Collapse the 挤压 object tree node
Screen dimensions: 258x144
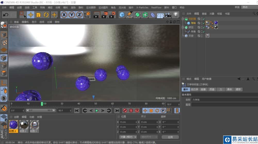(183, 27)
